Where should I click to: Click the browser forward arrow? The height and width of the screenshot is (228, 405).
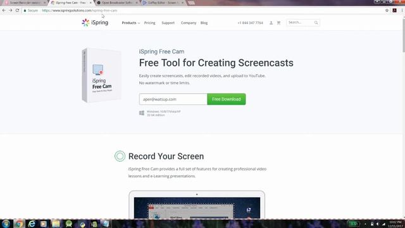tap(11, 10)
